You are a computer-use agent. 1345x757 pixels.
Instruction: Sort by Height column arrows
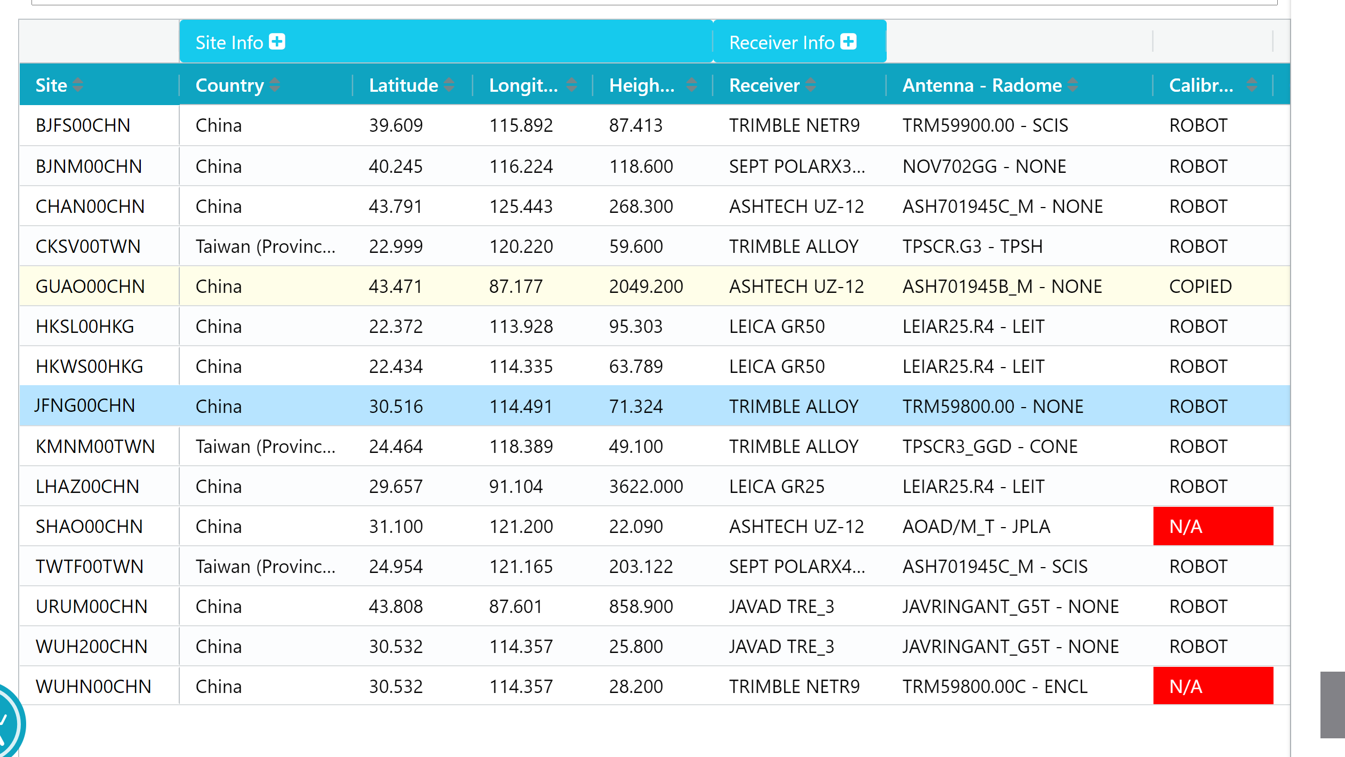691,85
